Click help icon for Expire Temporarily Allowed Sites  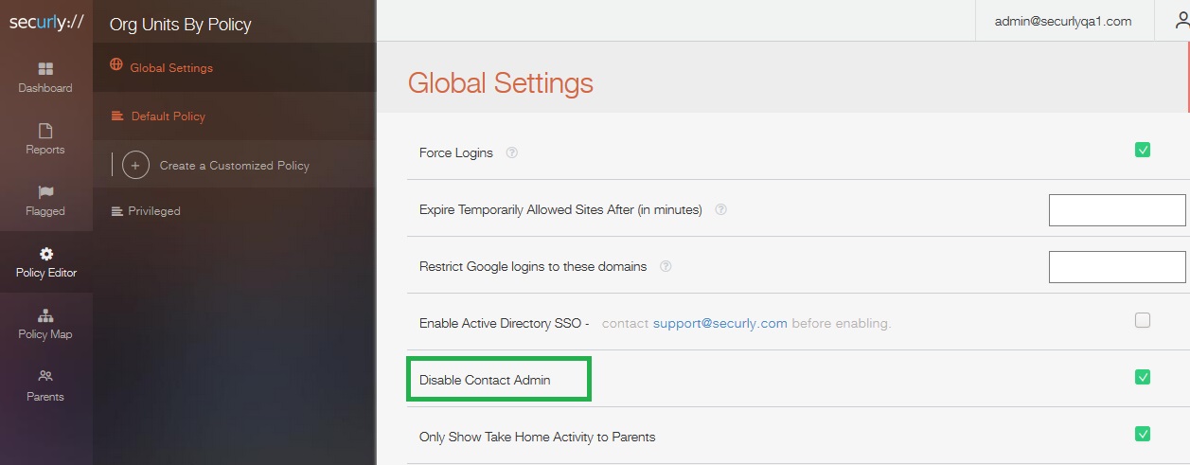tap(720, 209)
